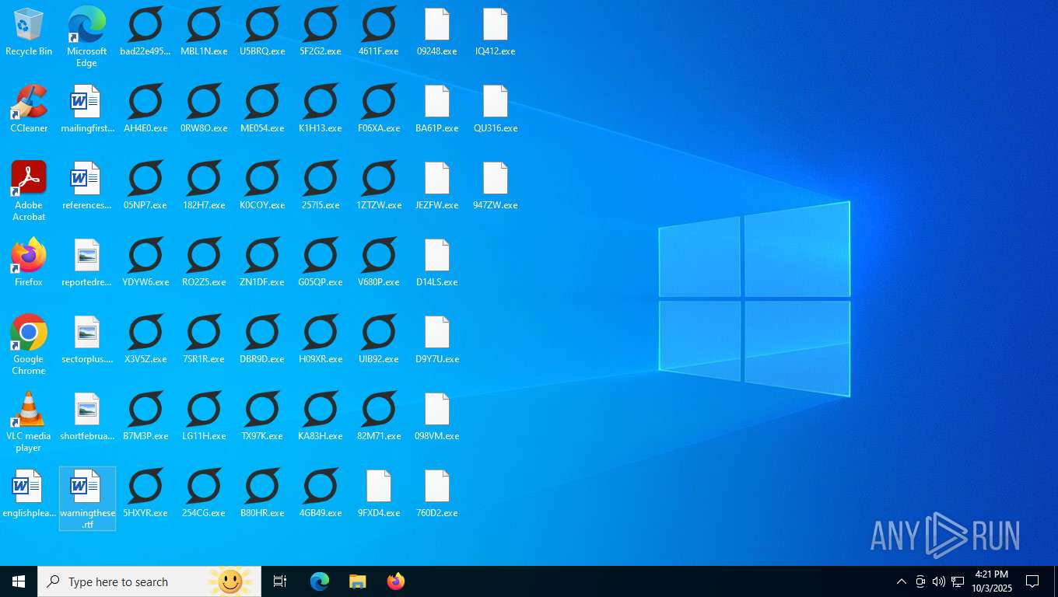Open the notification action center
The width and height of the screenshot is (1058, 597).
click(x=1032, y=581)
